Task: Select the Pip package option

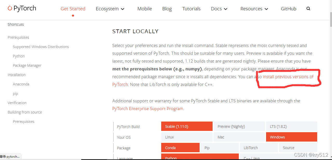Action: pyautogui.click(x=220, y=148)
